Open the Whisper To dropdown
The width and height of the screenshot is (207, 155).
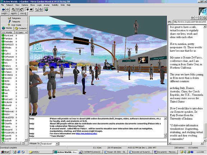coord(57,144)
